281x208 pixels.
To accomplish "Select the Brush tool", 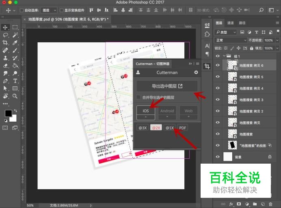I will pyautogui.click(x=15, y=50).
